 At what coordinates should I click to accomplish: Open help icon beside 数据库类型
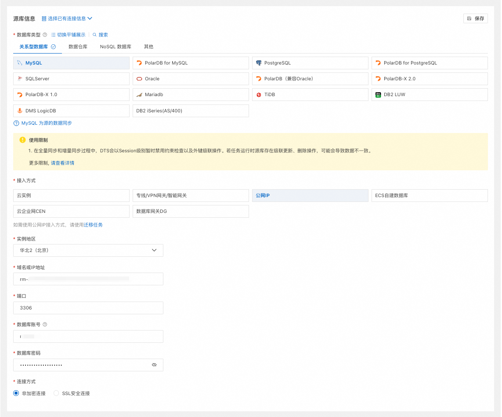pos(45,35)
